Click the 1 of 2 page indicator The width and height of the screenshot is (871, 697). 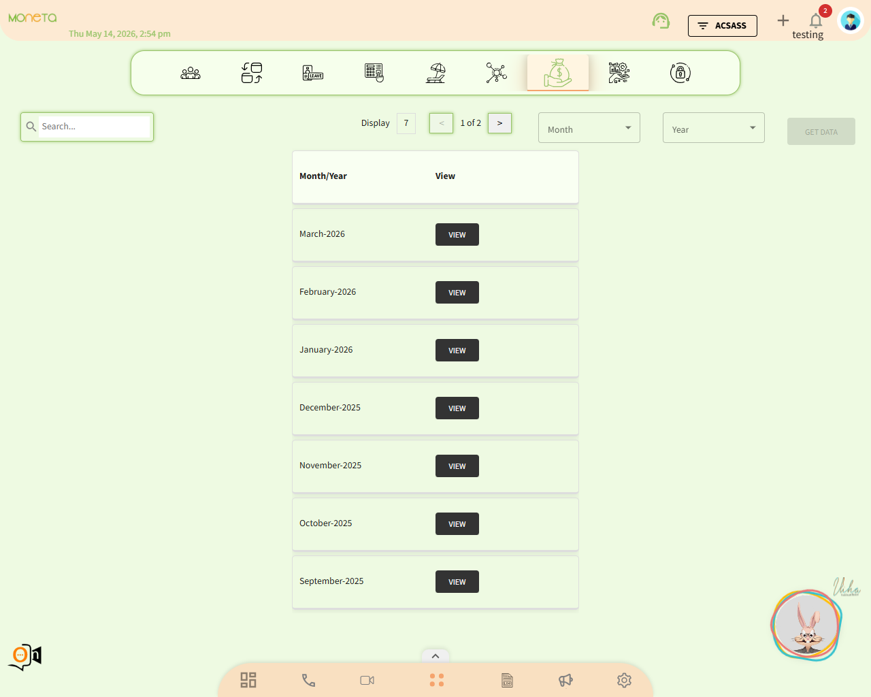pyautogui.click(x=470, y=123)
